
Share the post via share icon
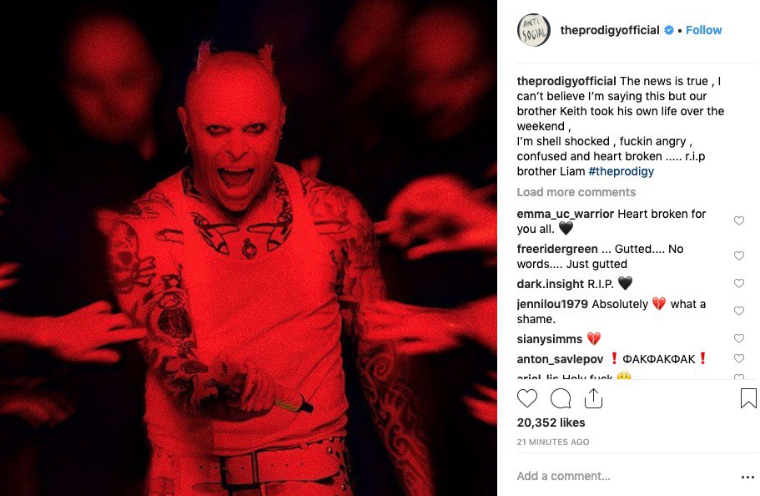[593, 398]
